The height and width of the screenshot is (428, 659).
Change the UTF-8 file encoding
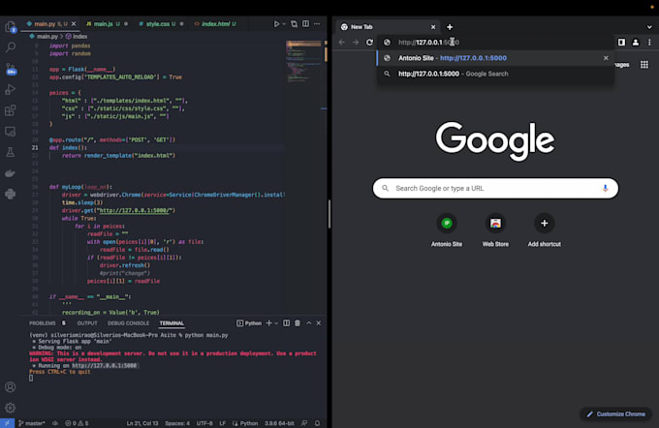(204, 423)
